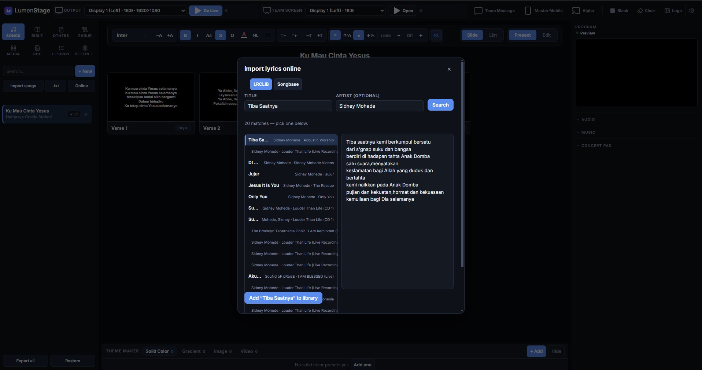This screenshot has height=370, width=702.
Task: Expand the output display dropdown
Action: point(136,11)
